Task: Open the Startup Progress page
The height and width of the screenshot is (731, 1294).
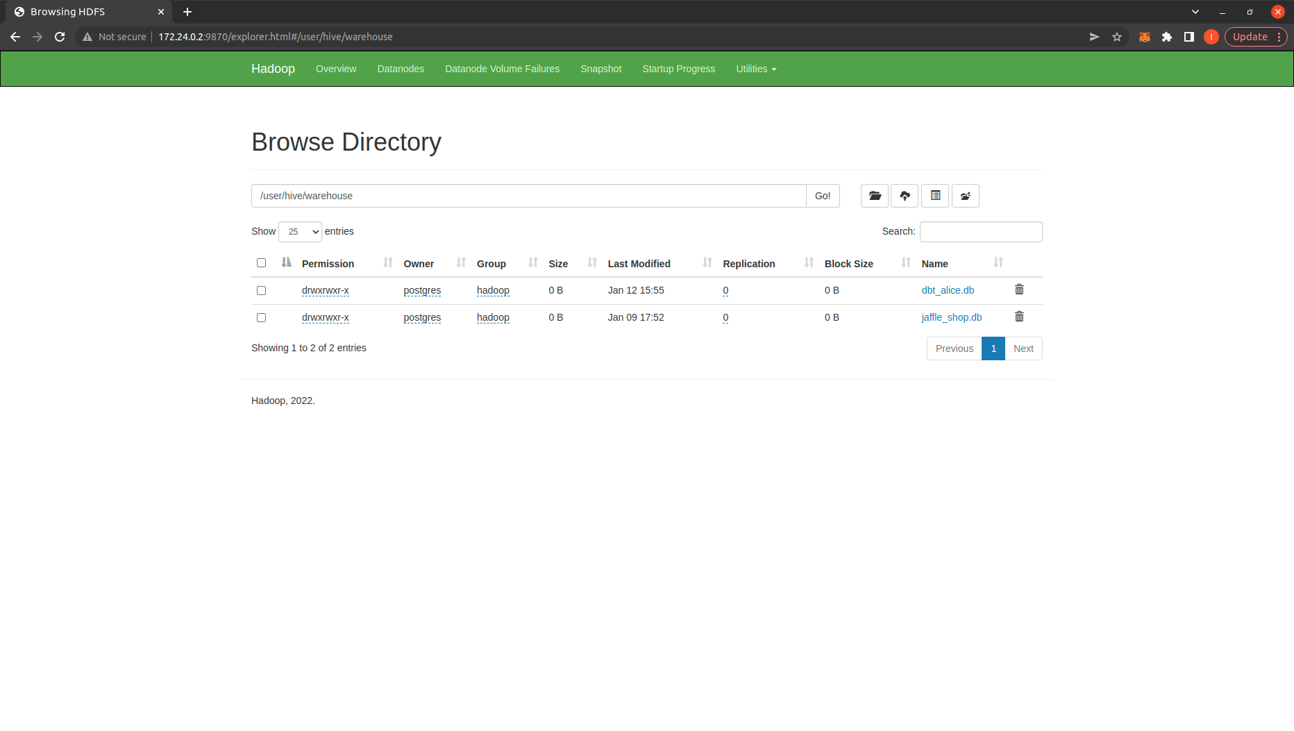Action: coord(678,69)
